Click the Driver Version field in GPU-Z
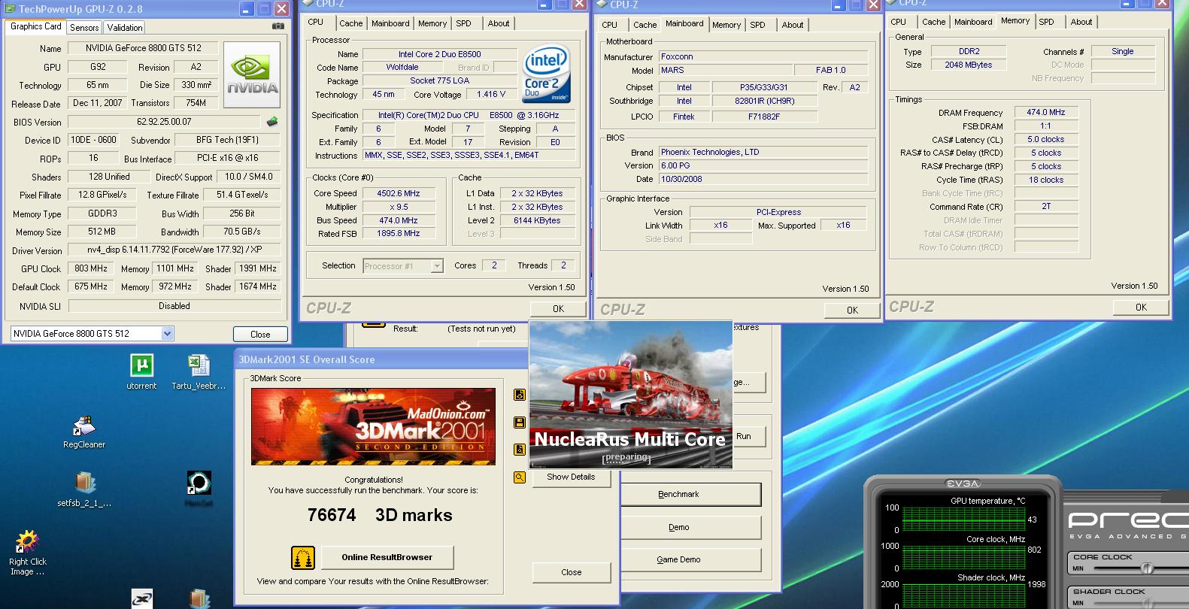 [x=174, y=250]
